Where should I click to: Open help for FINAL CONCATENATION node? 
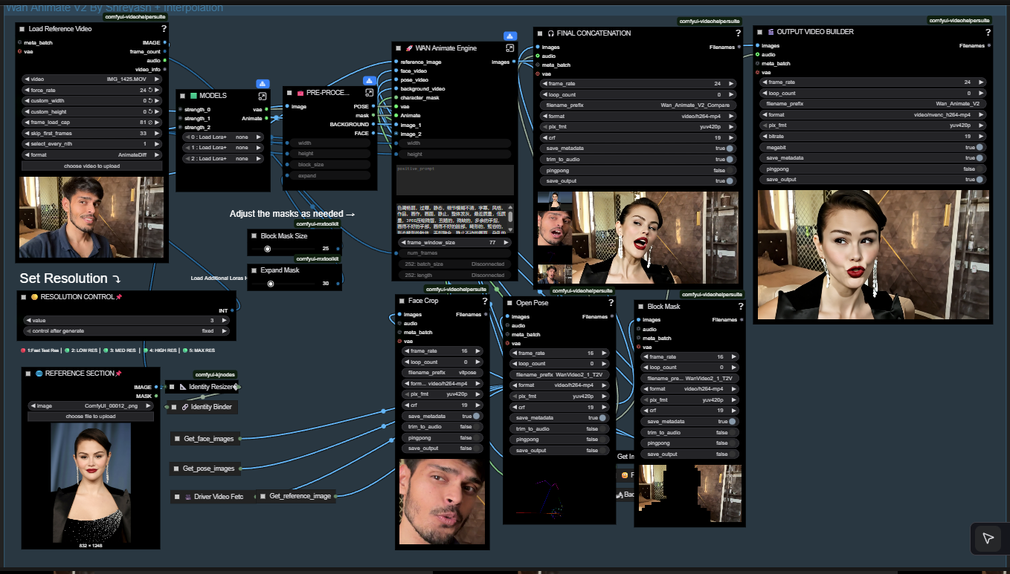pos(738,33)
